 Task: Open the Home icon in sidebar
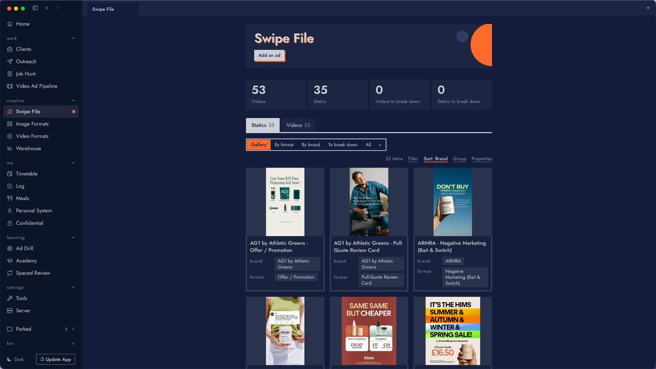tap(10, 24)
